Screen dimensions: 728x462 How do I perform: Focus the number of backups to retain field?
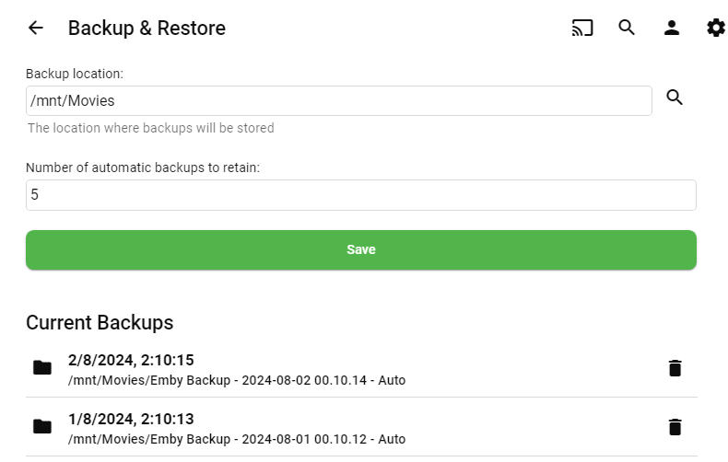click(360, 195)
